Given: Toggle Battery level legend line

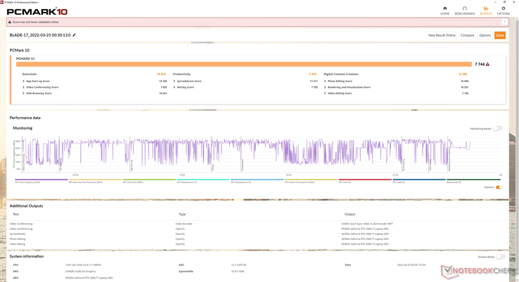Looking at the screenshot, I should click(x=473, y=180).
